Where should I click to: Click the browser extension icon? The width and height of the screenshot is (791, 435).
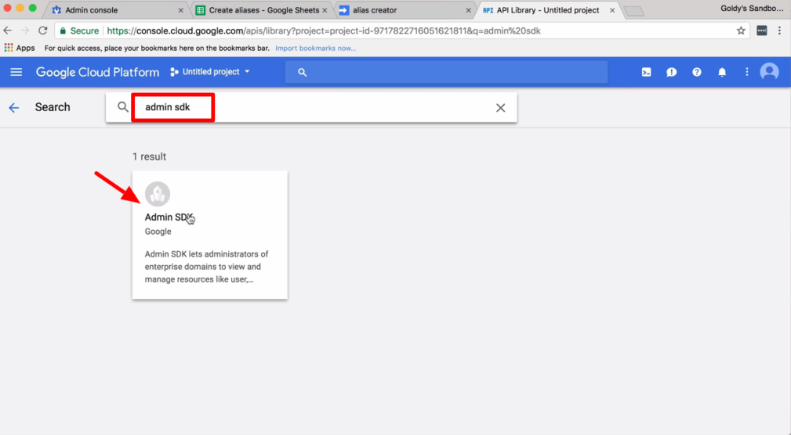(x=762, y=31)
